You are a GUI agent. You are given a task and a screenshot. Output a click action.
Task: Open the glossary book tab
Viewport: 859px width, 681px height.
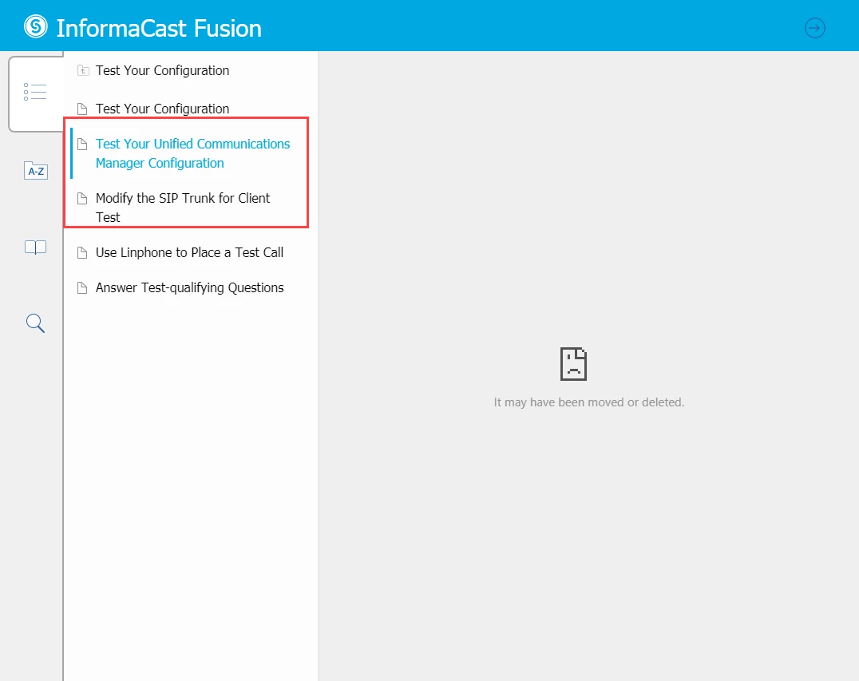pos(36,247)
